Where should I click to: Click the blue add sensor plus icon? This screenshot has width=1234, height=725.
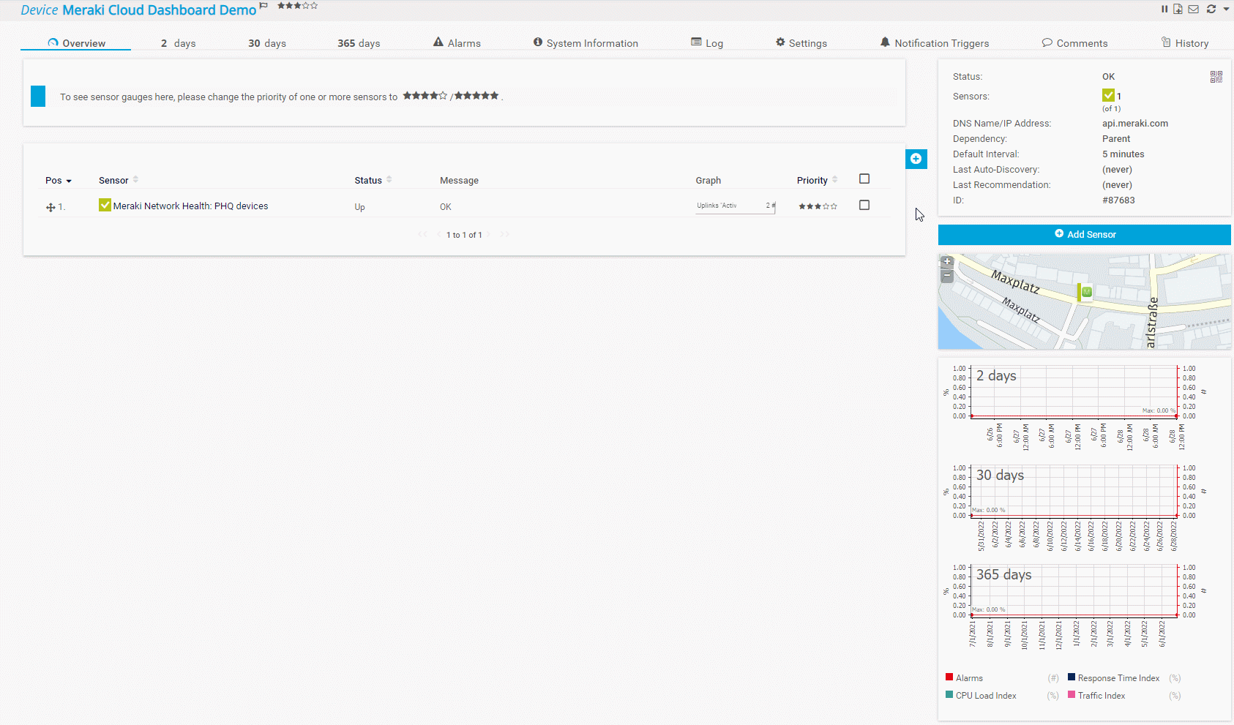[x=916, y=159]
